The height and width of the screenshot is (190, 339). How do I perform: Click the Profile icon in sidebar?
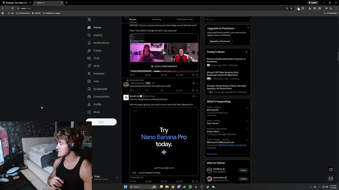pos(89,104)
